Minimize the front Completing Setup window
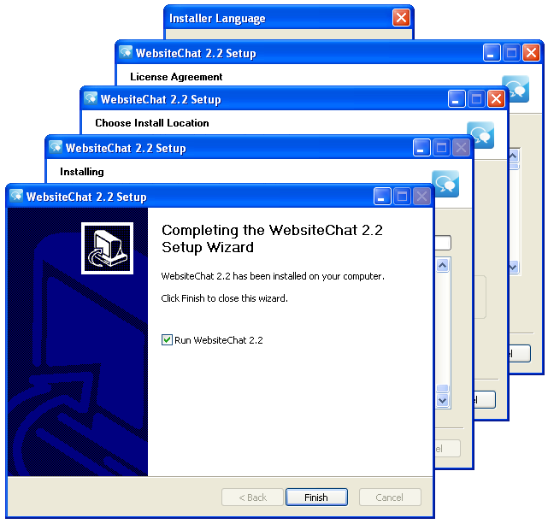This screenshot has height=524, width=548. tap(382, 197)
